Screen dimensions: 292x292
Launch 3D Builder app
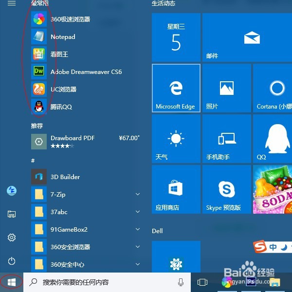click(86, 177)
